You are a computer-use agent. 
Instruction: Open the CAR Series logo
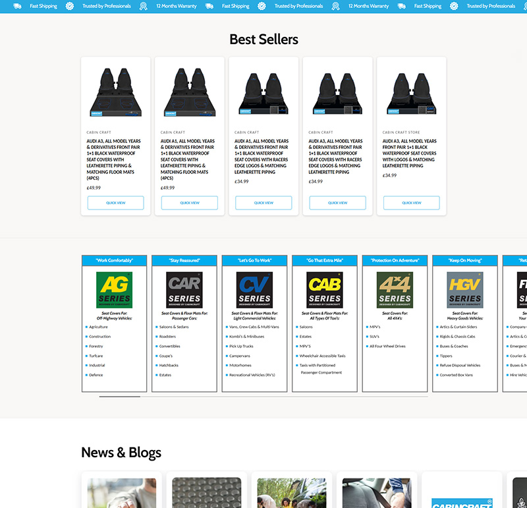[184, 290]
